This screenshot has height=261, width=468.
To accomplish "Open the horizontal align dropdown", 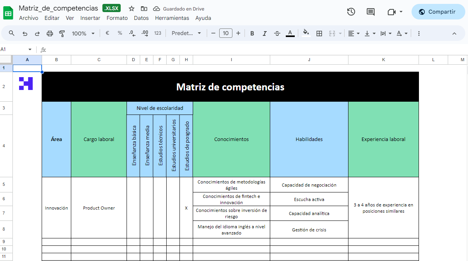I will [354, 33].
